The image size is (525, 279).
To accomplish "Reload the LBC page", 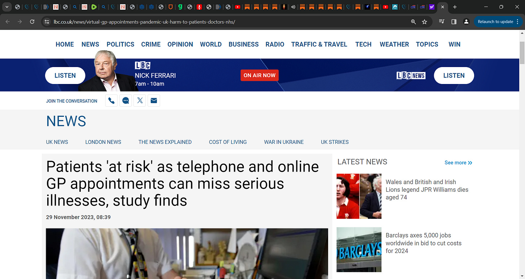I will point(32,22).
